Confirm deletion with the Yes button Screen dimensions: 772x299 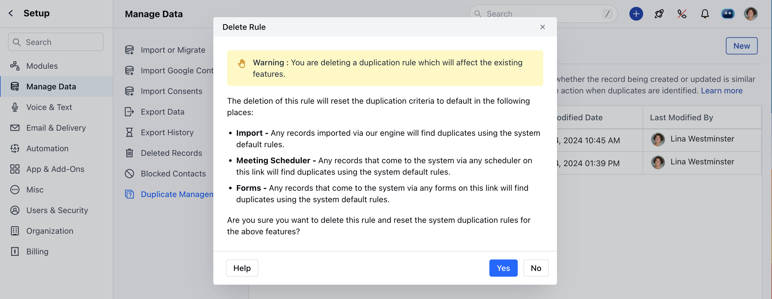click(x=503, y=268)
